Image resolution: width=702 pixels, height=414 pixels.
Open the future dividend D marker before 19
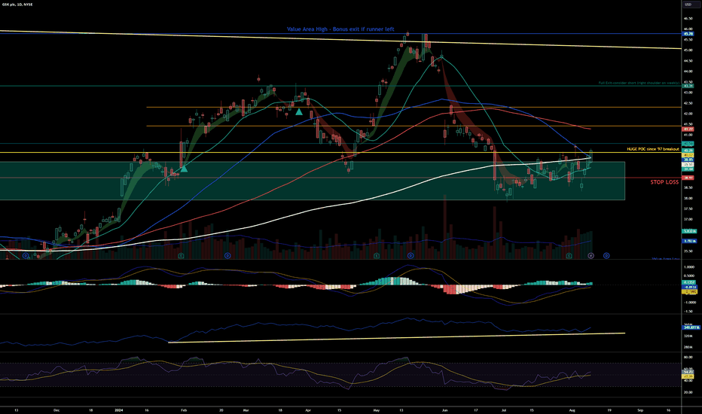coord(606,256)
